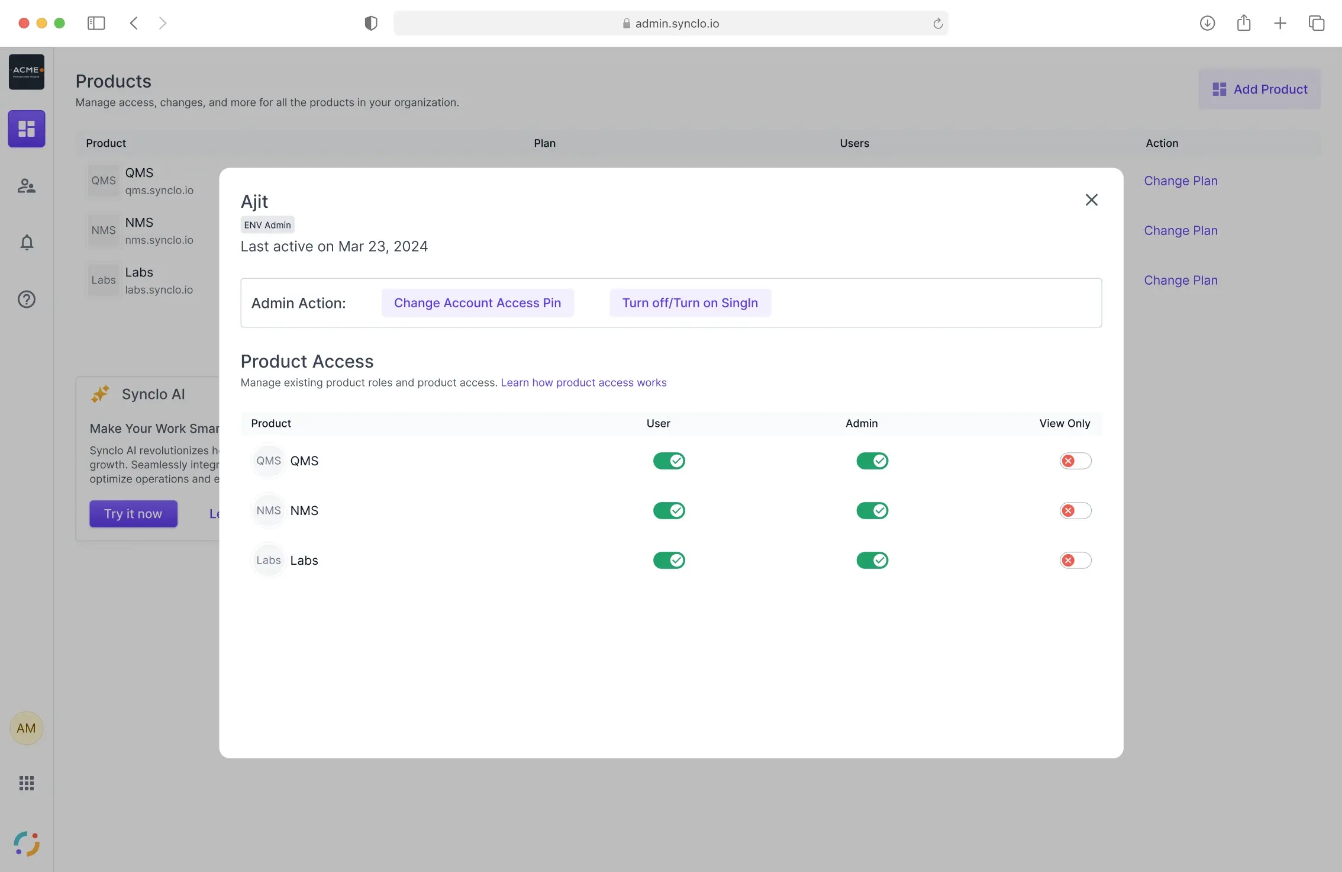Click the ENV Admin badge

coord(267,225)
